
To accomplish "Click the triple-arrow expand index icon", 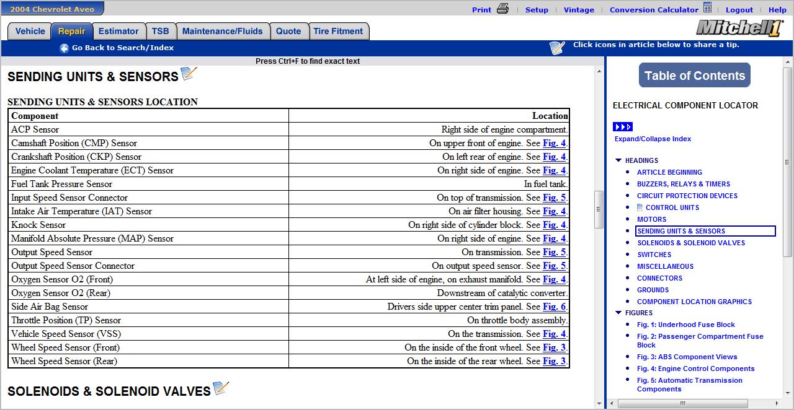I will point(623,127).
